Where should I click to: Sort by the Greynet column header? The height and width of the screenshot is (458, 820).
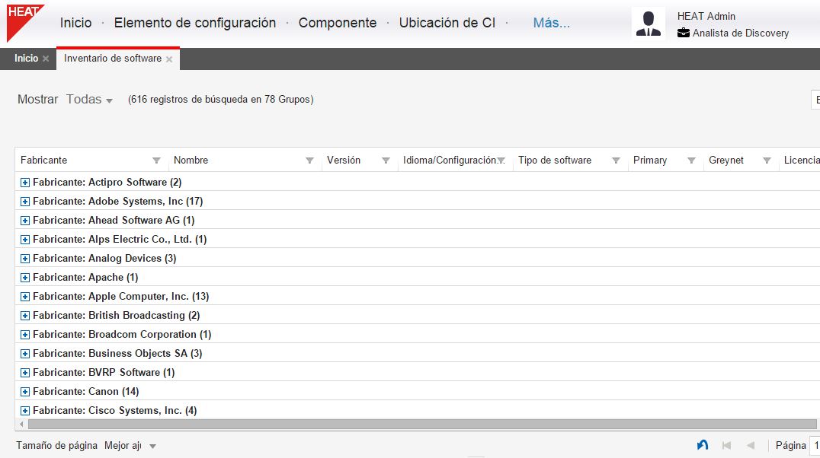[x=726, y=161]
